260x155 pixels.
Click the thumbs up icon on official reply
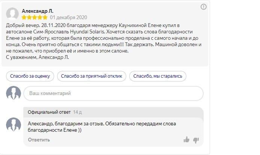pos(186,140)
